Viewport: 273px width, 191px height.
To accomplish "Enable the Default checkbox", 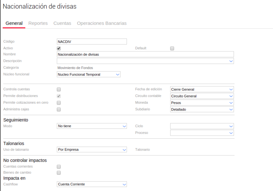I will 172,48.
